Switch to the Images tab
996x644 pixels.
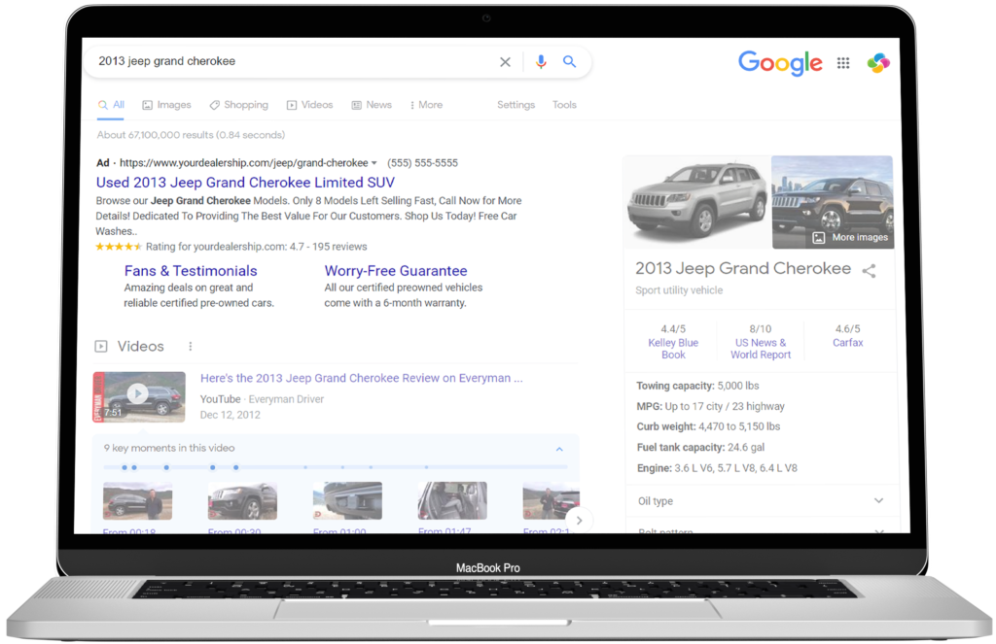tap(166, 105)
